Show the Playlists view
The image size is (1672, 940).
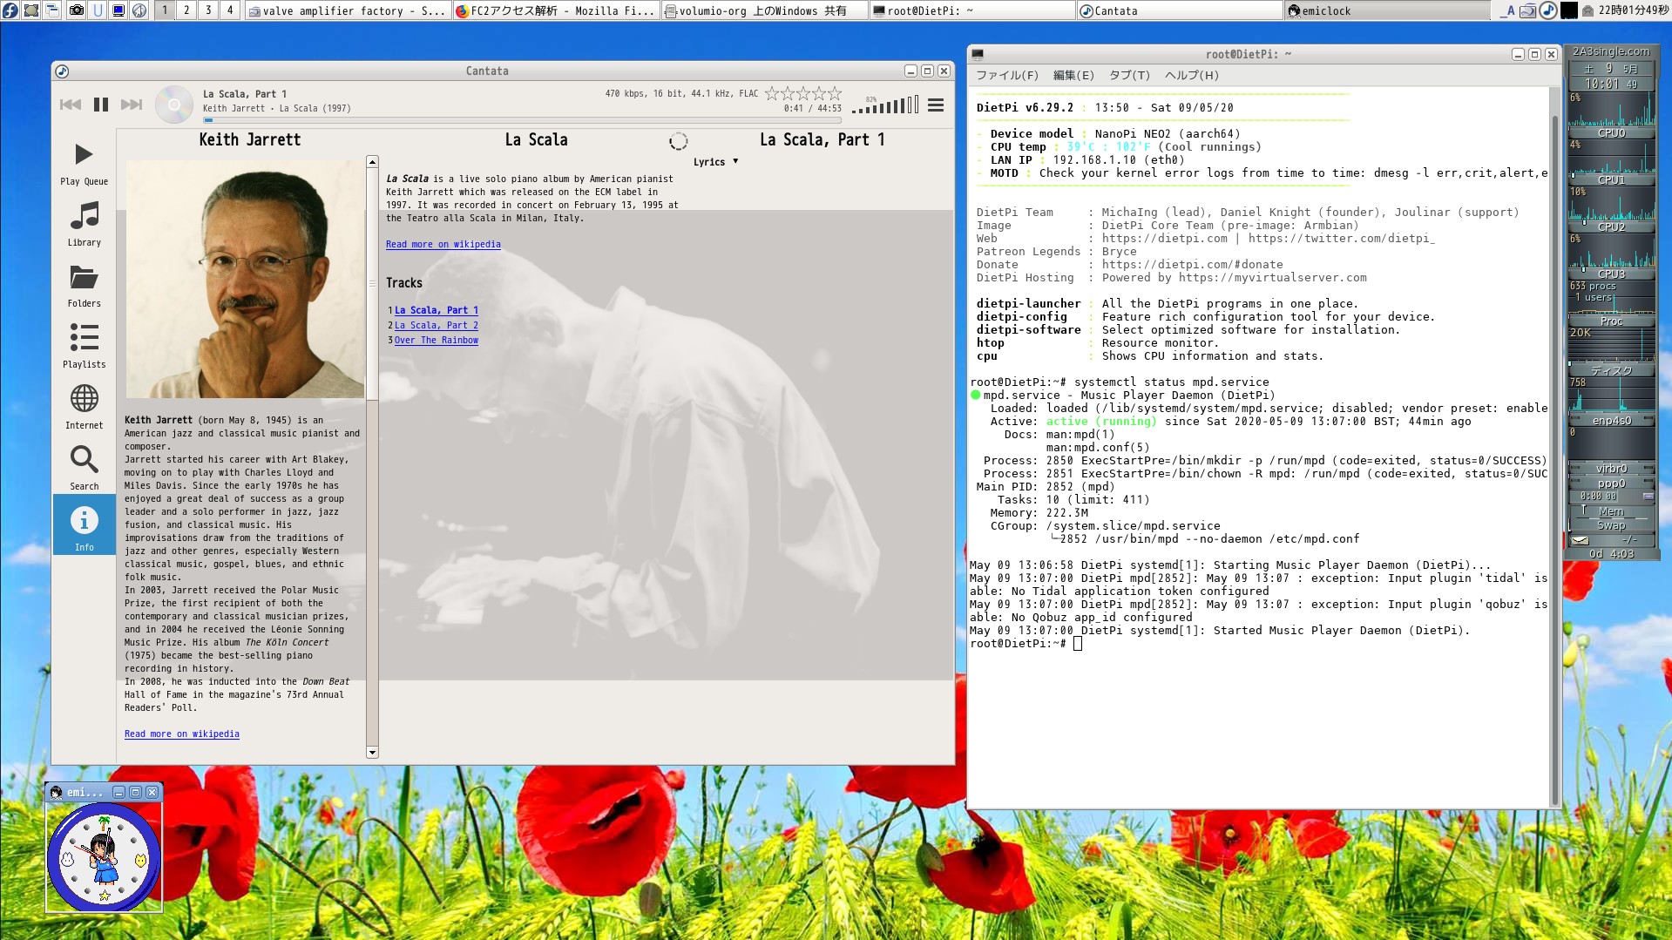84,346
